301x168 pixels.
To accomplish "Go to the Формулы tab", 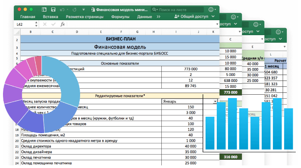I will pos(120,17).
